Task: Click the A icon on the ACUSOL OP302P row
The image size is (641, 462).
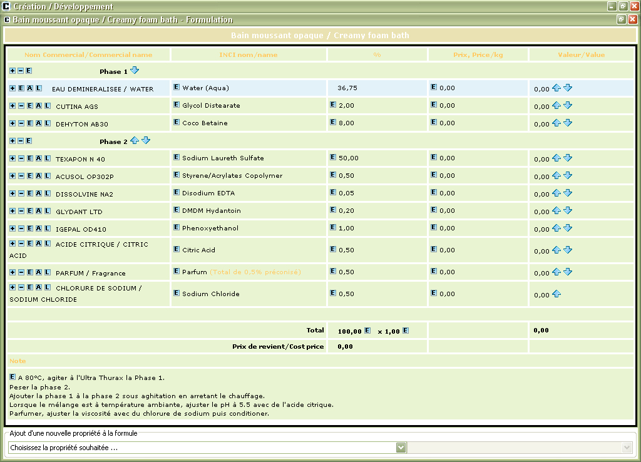Action: [x=39, y=176]
